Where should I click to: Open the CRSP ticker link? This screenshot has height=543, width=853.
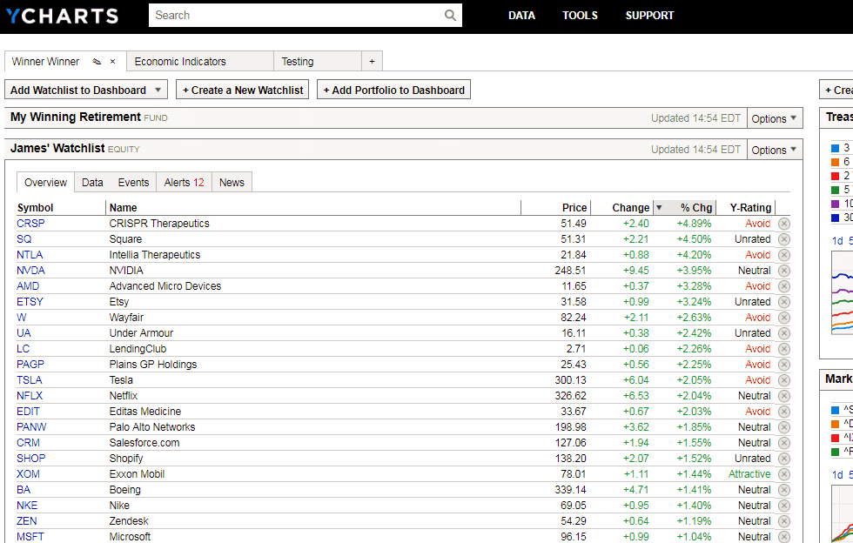tap(30, 223)
